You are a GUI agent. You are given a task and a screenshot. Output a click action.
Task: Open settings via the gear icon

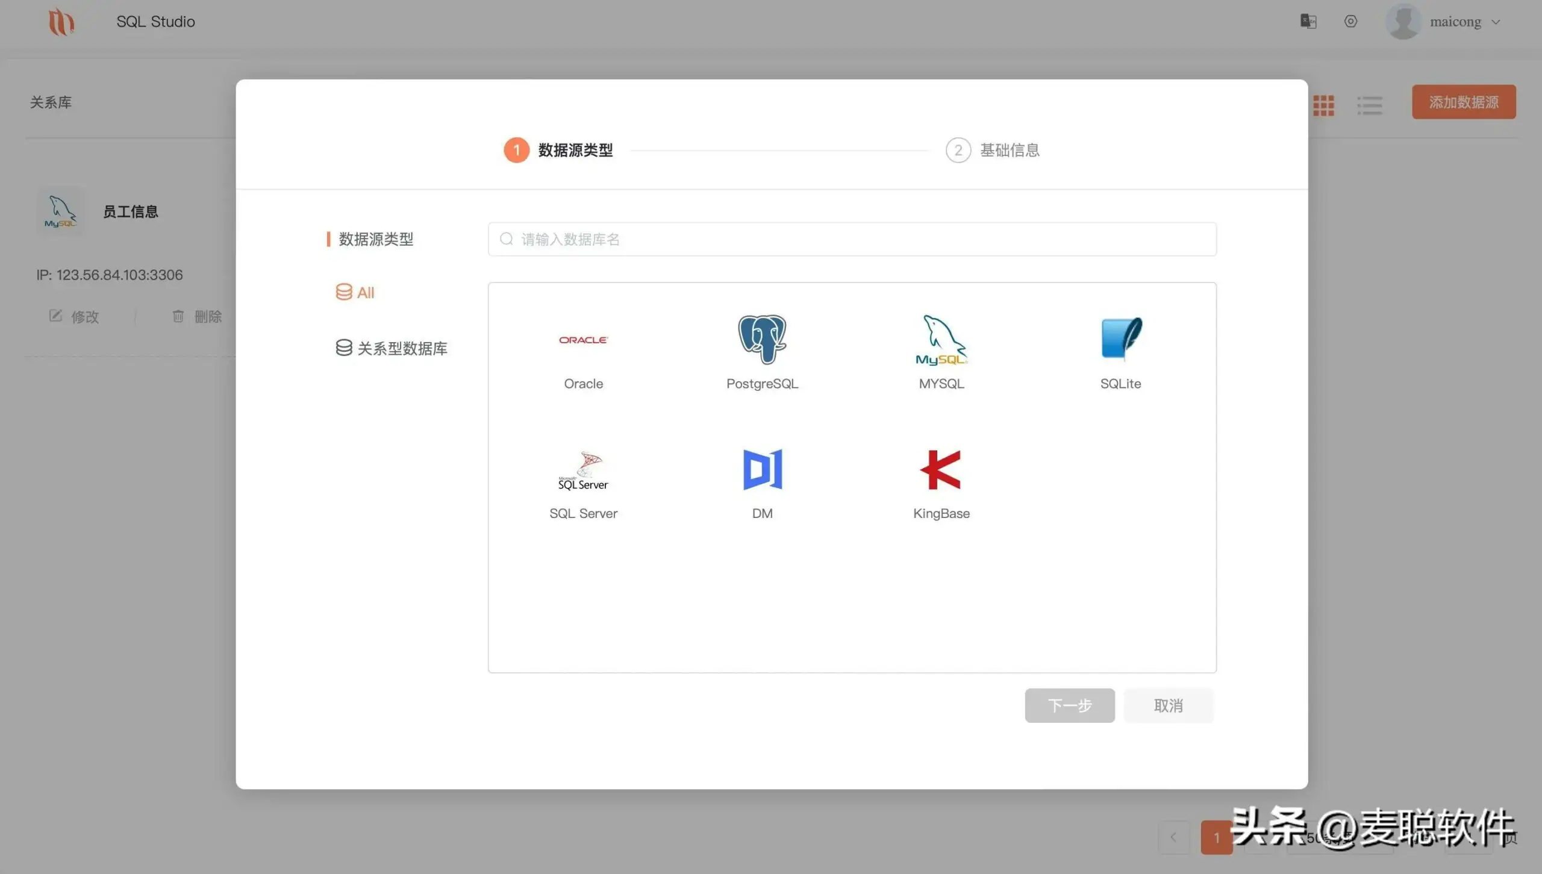coord(1350,21)
